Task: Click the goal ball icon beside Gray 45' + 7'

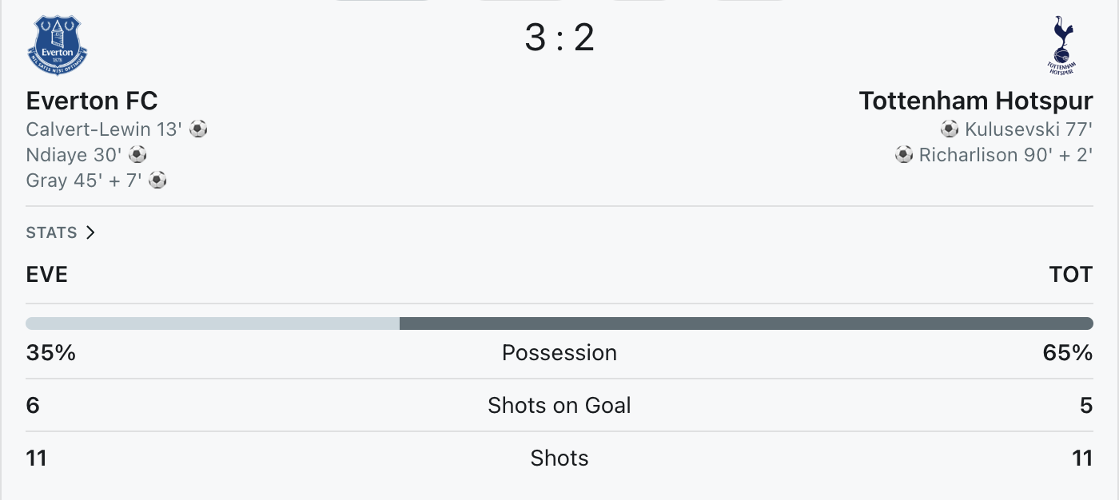Action: pyautogui.click(x=157, y=180)
